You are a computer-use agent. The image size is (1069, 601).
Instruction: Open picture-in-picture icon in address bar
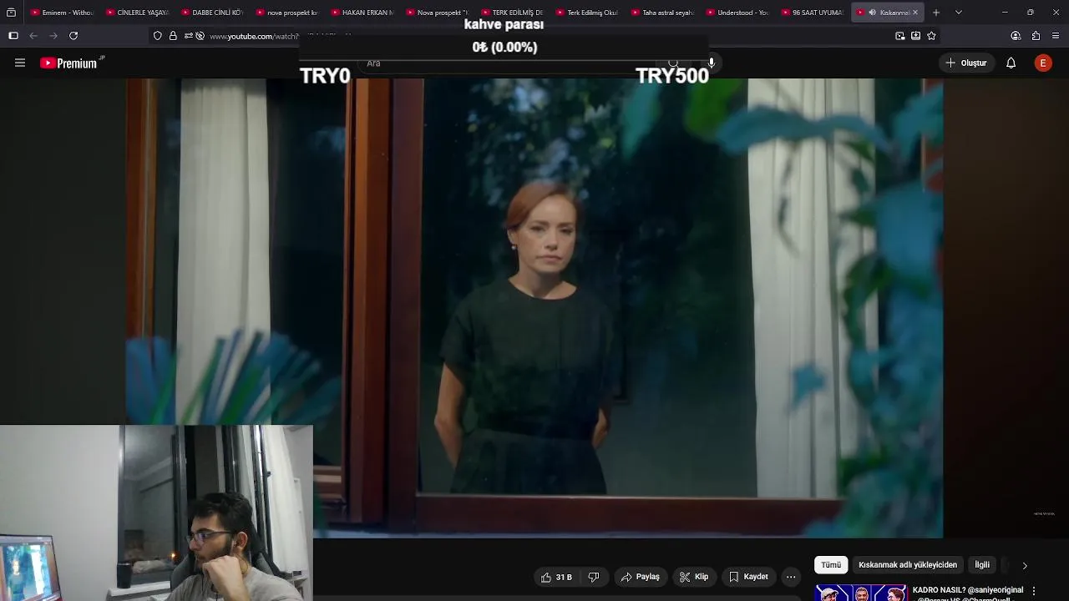[899, 36]
